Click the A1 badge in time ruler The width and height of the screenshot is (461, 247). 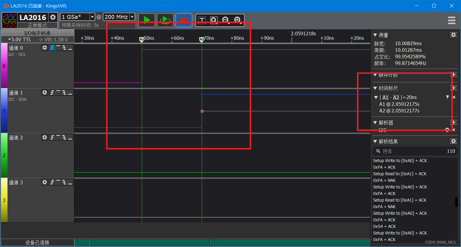(385, 97)
